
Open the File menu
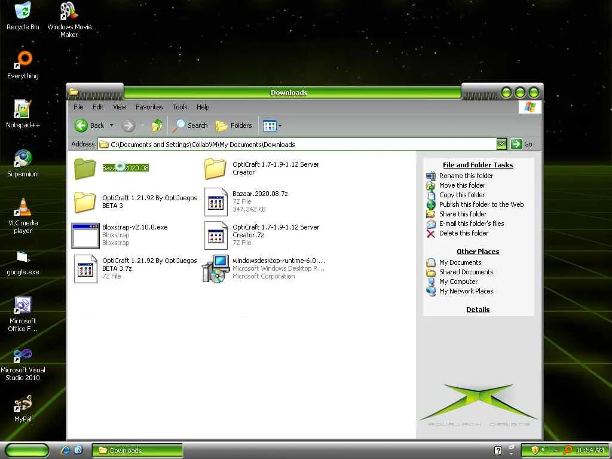tap(78, 107)
